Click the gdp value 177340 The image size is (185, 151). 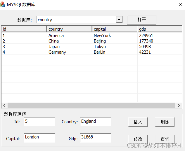(x=146, y=41)
